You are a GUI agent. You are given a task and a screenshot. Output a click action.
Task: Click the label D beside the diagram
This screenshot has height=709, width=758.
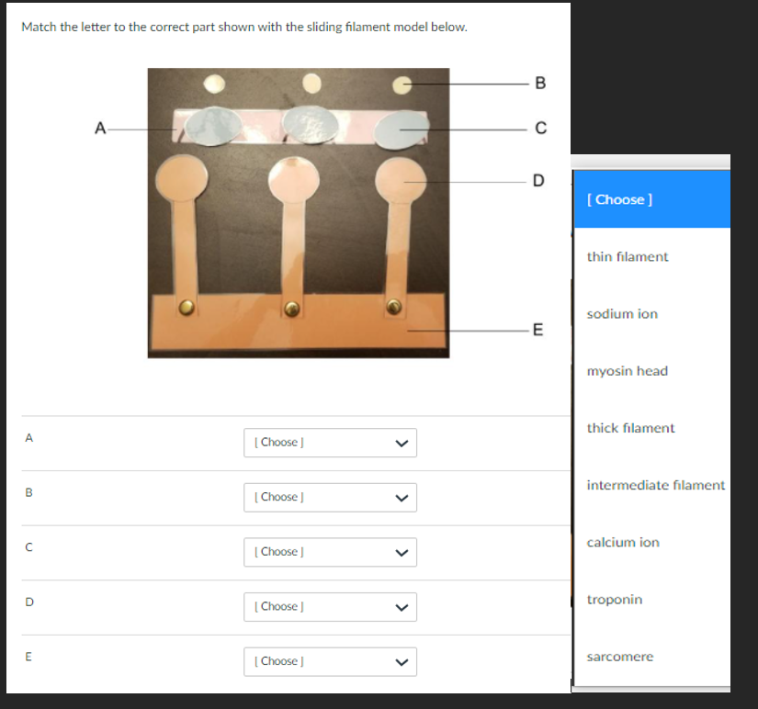pos(538,181)
